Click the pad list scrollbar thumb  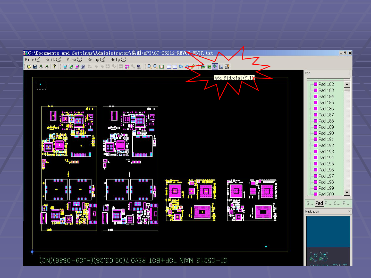point(347,89)
